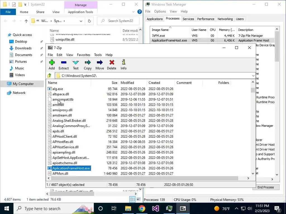Click the Windows Start button

7,208
